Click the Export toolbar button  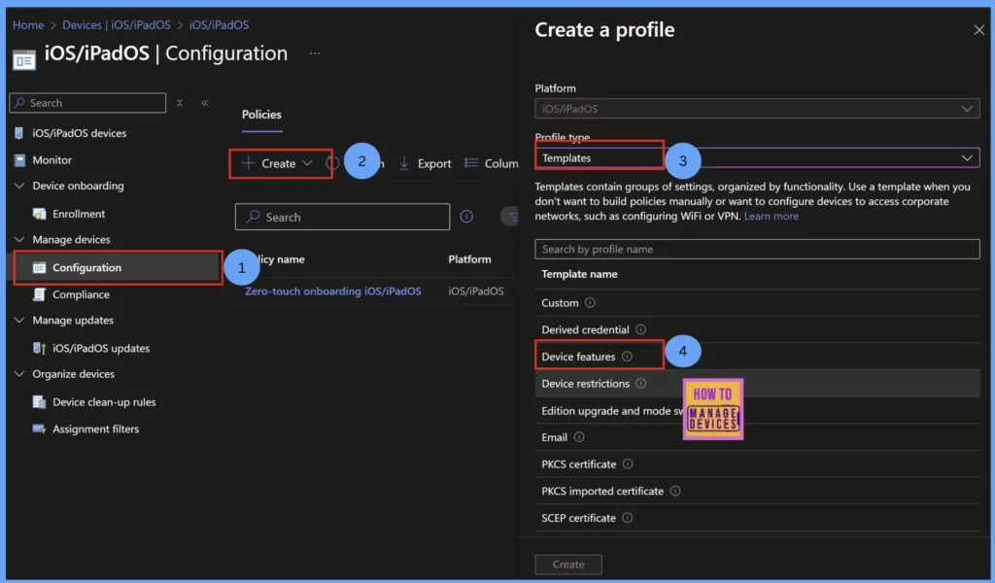pyautogui.click(x=426, y=163)
